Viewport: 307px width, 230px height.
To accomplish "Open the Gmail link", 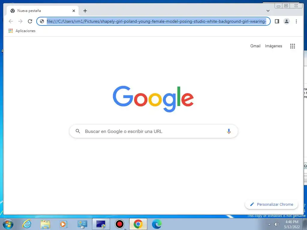I will pos(255,46).
